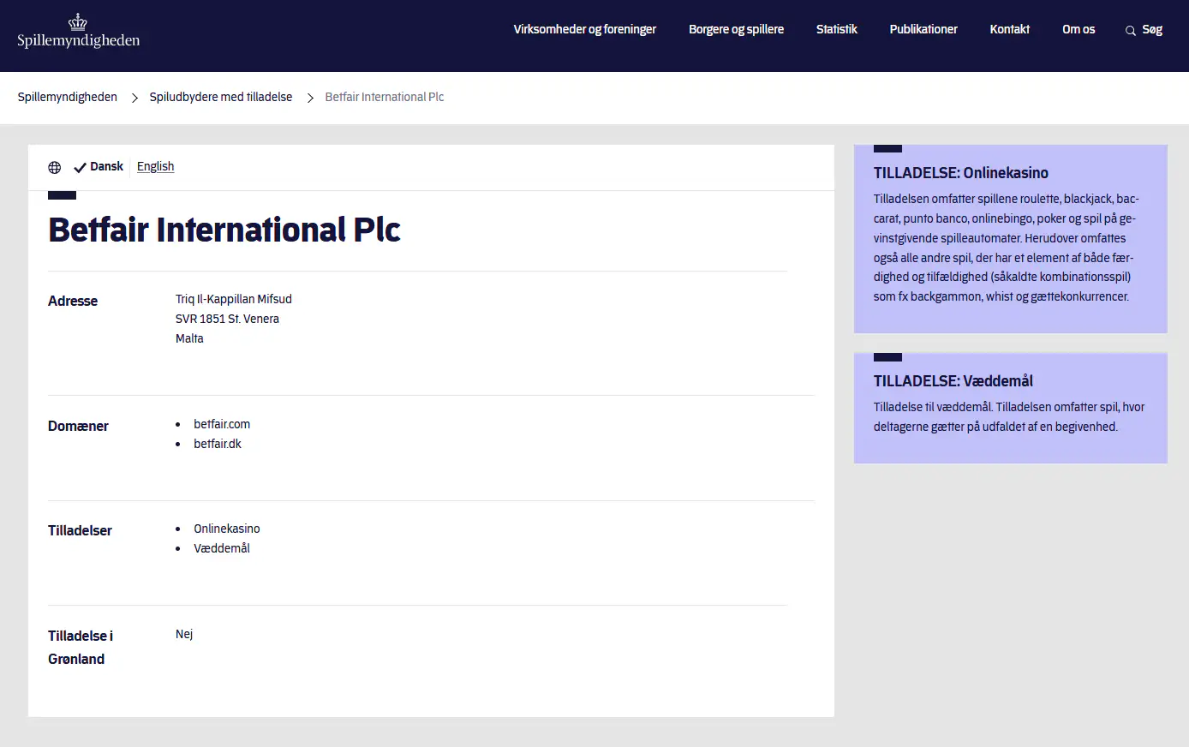Click the chevron before Betfair International Plc breadcrumb

click(310, 98)
